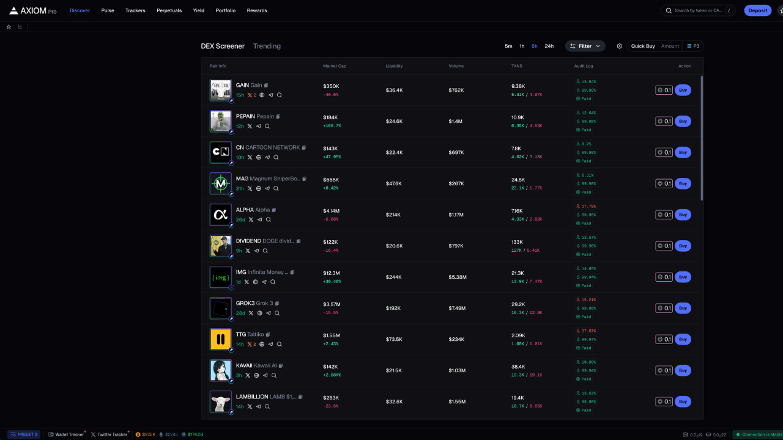Screen dimensions: 783x440
Task: Search ALPHA token using its magnifier icon
Action: [x=267, y=219]
